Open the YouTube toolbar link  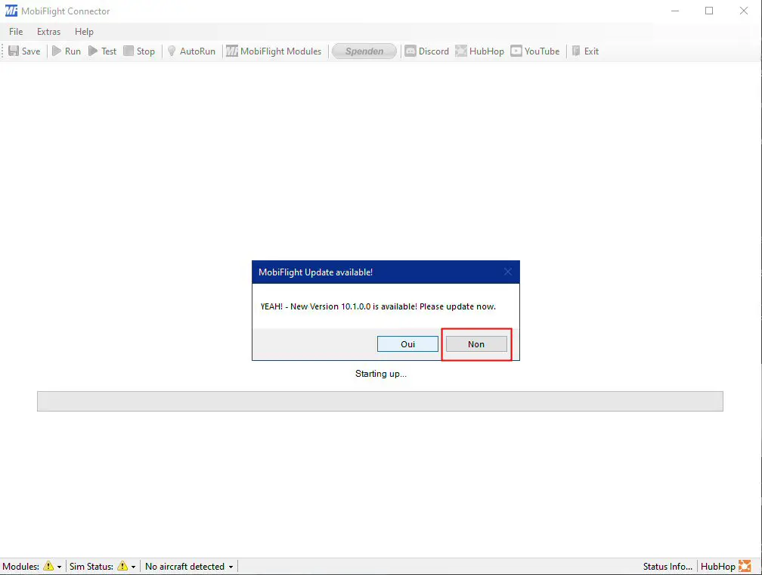click(535, 51)
